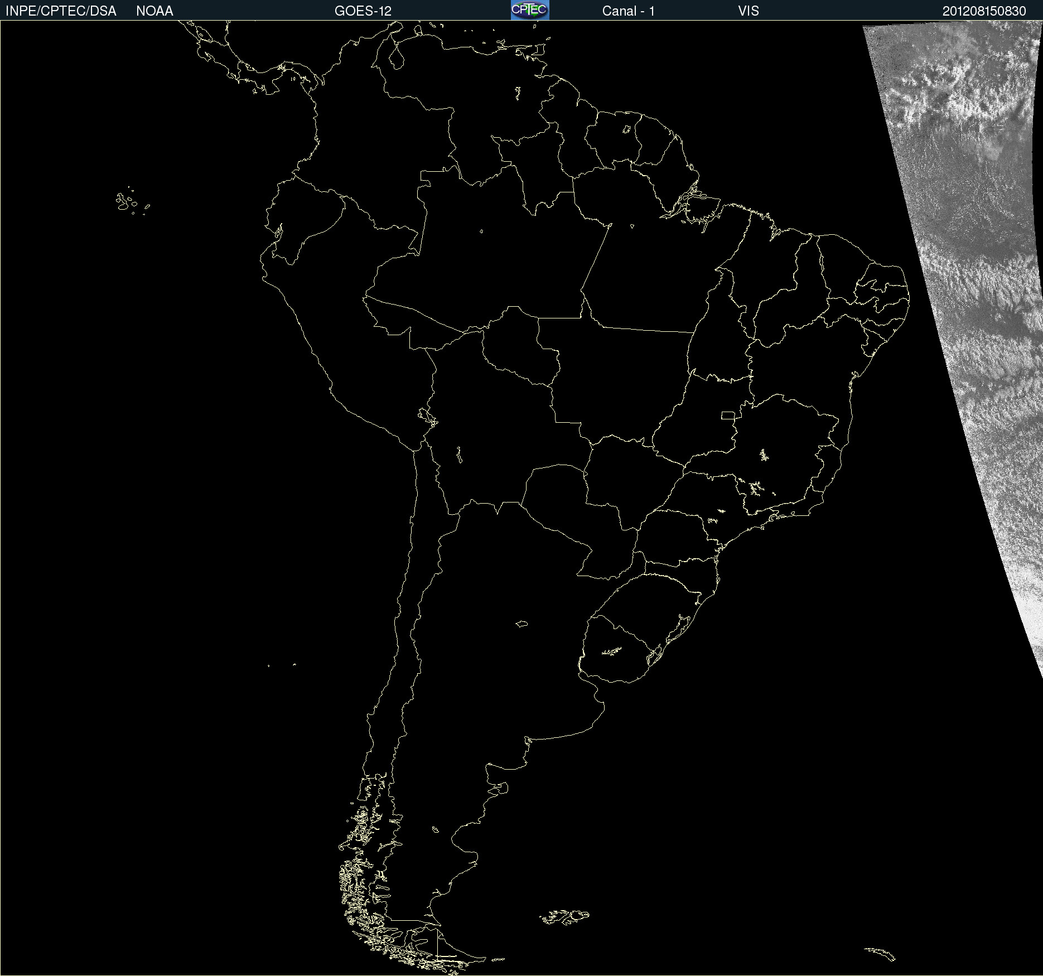Click the Canal - 1 label

point(629,11)
